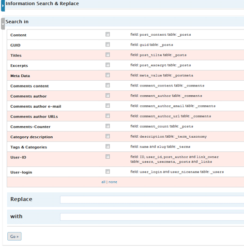Image resolution: width=244 pixels, height=247 pixels.
Task: Click 'field: user_login and user_nicename' description
Action: point(177,172)
